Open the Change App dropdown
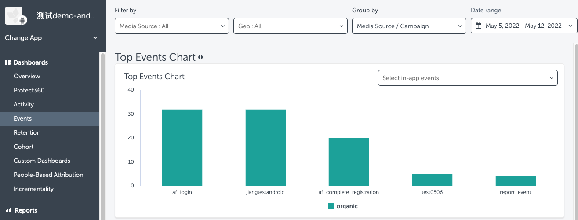This screenshot has width=578, height=220. click(51, 38)
